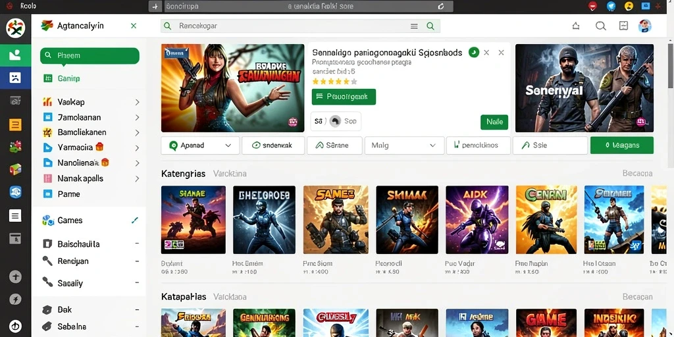Select the Ganimp sidebar item

pos(62,79)
